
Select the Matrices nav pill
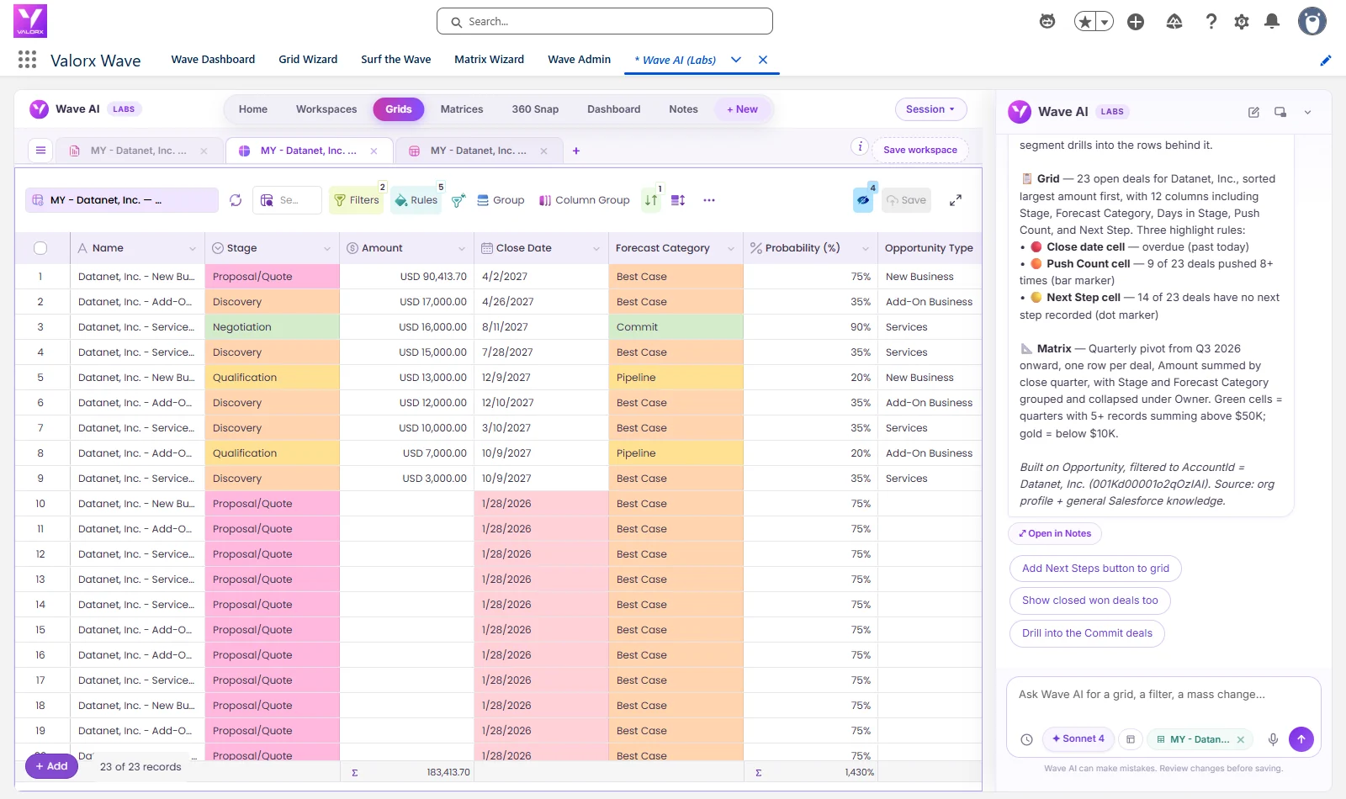tap(462, 109)
